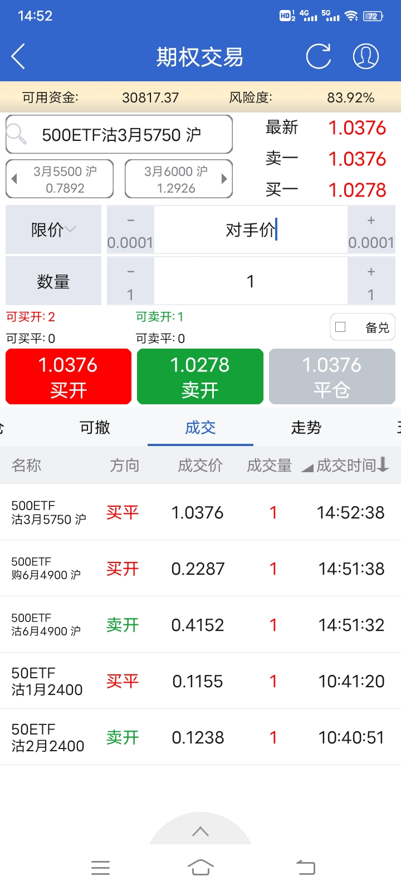Open the 走势 tab
The height and width of the screenshot is (891, 401).
pos(306,427)
